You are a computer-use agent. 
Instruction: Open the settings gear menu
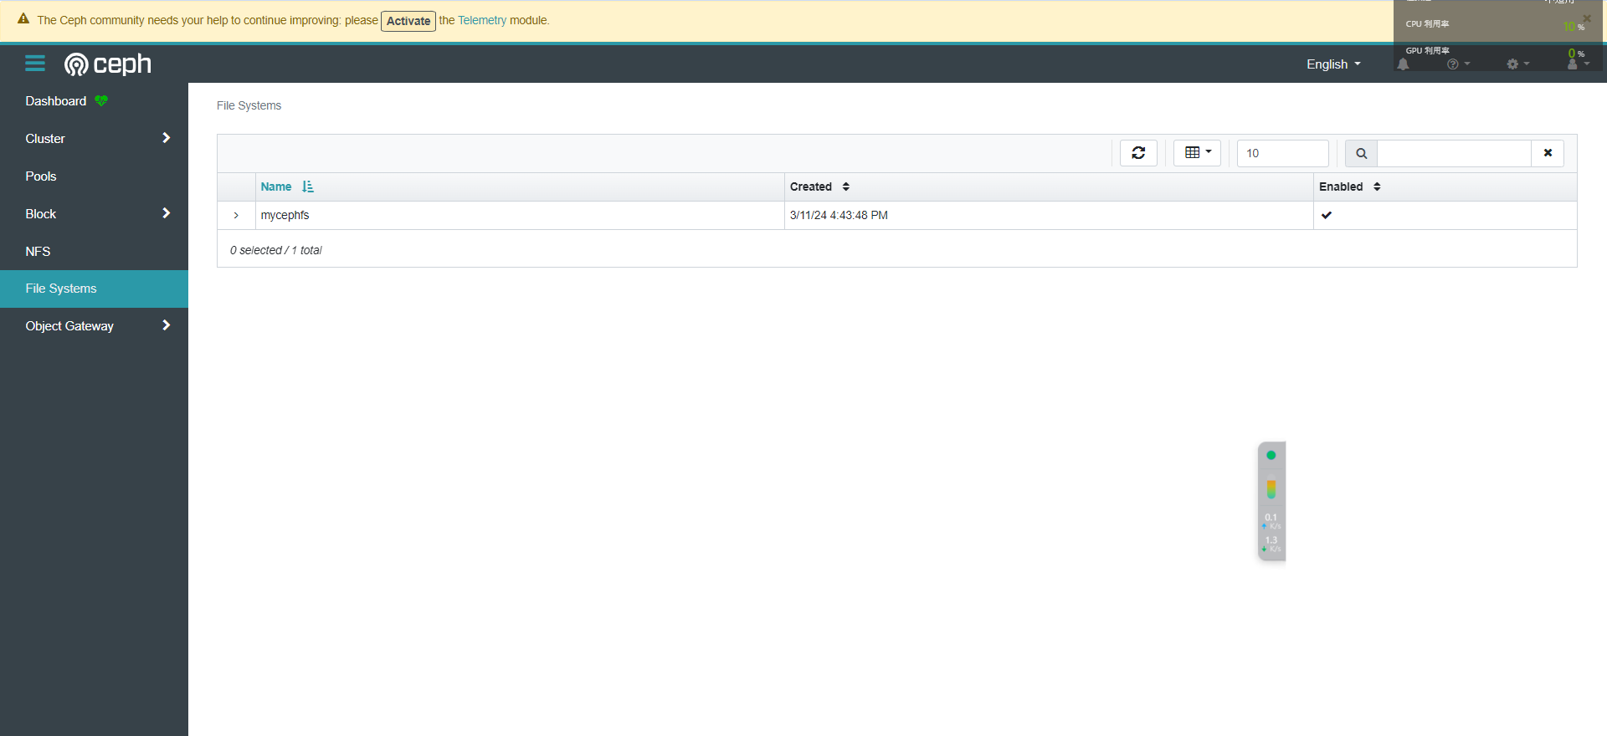1517,64
